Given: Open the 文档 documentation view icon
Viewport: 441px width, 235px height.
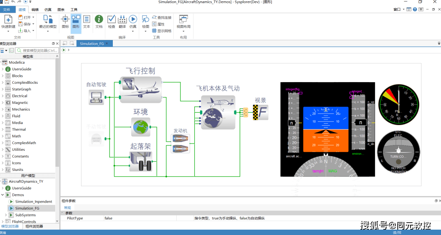Looking at the screenshot, I should click(99, 21).
